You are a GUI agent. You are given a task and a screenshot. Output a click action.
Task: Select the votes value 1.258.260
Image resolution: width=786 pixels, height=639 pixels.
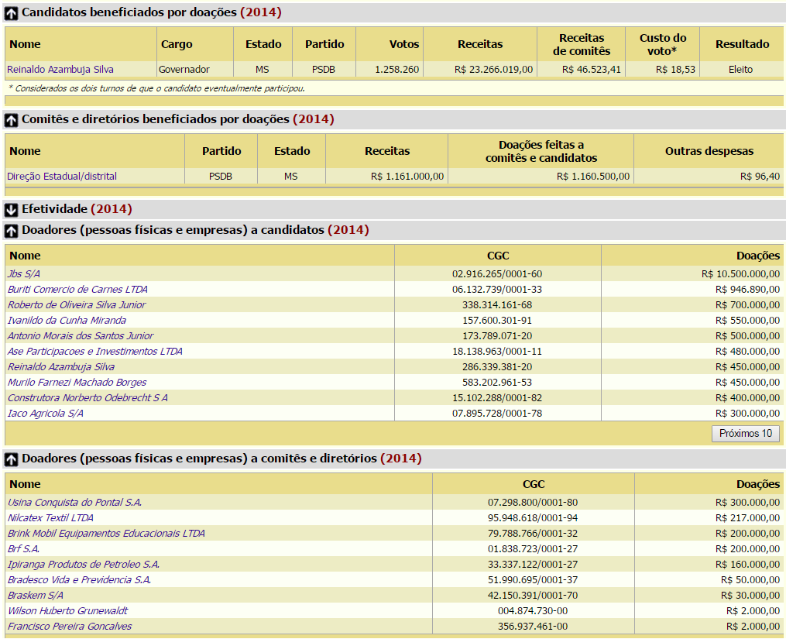(396, 69)
